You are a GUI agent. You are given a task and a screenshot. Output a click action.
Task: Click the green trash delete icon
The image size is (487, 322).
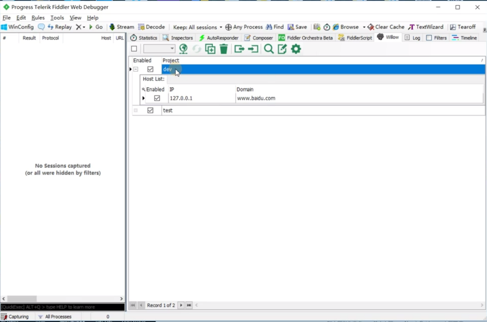pos(224,49)
